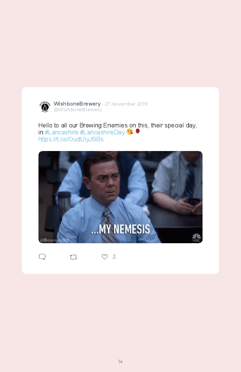Open the WishboneBrewery profile avatar

click(x=45, y=107)
